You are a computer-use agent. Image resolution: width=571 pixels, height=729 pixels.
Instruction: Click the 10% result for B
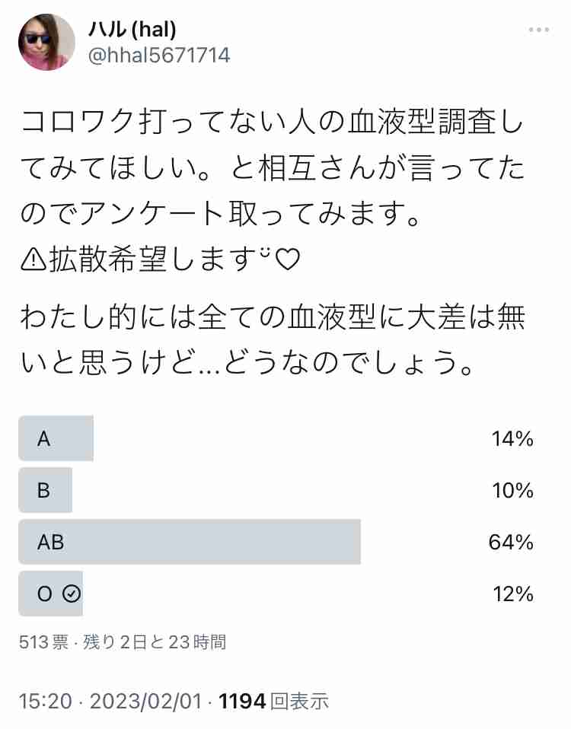(x=512, y=491)
